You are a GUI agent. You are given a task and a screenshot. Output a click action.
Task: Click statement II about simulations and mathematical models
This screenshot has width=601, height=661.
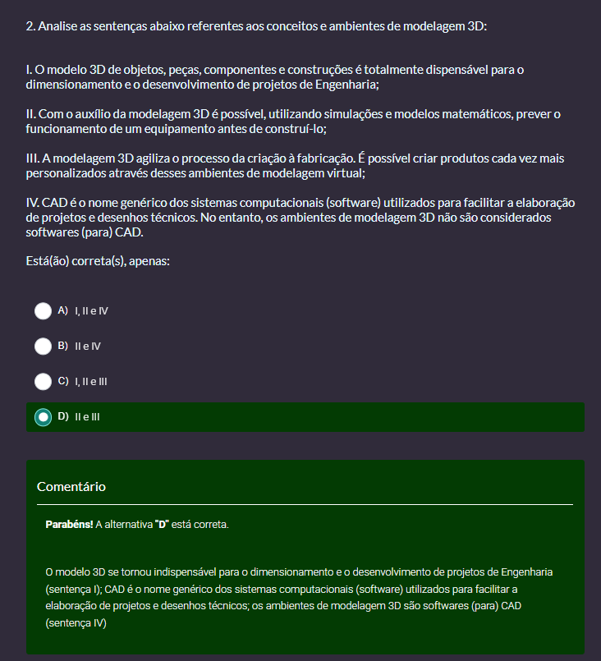click(x=293, y=122)
